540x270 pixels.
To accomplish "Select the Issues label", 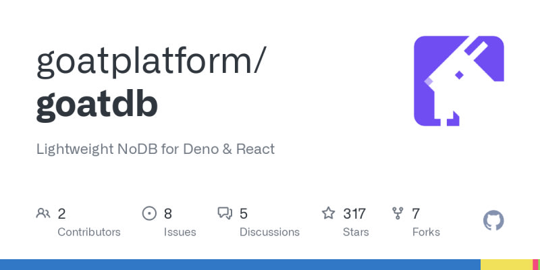I will pyautogui.click(x=180, y=232).
